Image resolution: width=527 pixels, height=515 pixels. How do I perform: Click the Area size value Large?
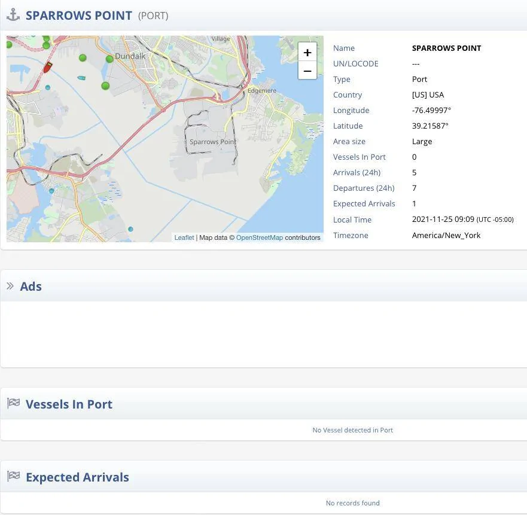422,142
